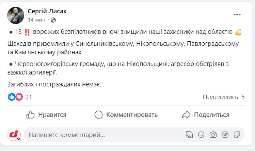This screenshot has width=255, height=151.
Task: Click the Напишите комментарий input field
Action: pyautogui.click(x=102, y=135)
